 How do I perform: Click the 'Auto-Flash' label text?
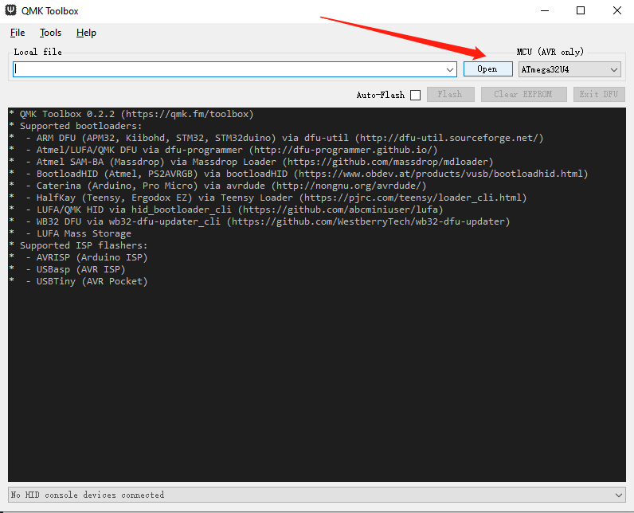click(x=381, y=95)
